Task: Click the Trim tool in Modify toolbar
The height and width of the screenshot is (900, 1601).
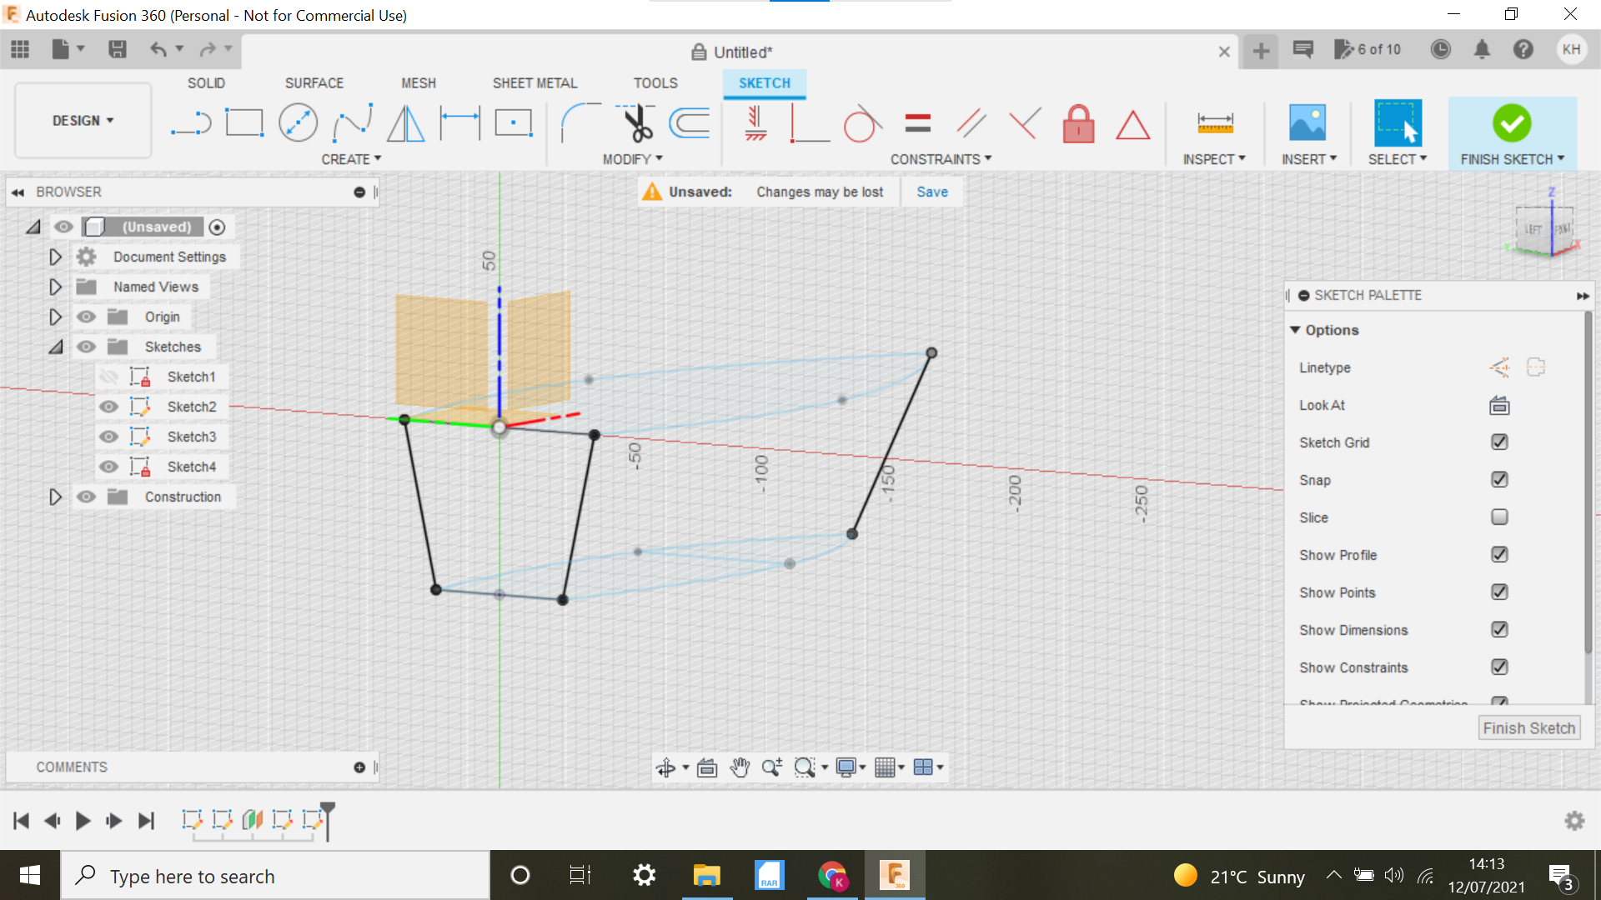Action: [635, 121]
